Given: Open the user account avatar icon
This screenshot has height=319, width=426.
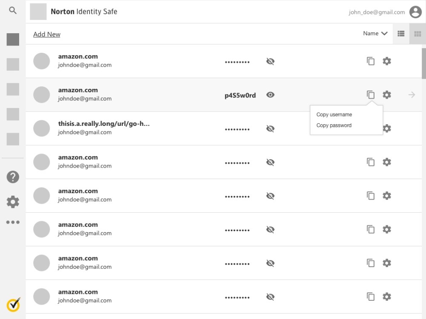Looking at the screenshot, I should [415, 12].
